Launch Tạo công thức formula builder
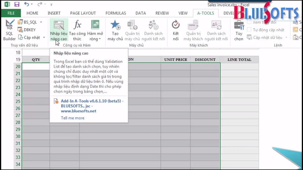The image size is (303, 170). click(x=77, y=30)
